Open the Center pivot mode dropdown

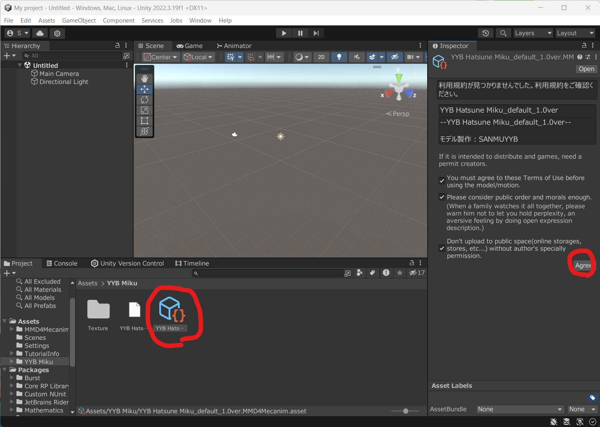(160, 57)
